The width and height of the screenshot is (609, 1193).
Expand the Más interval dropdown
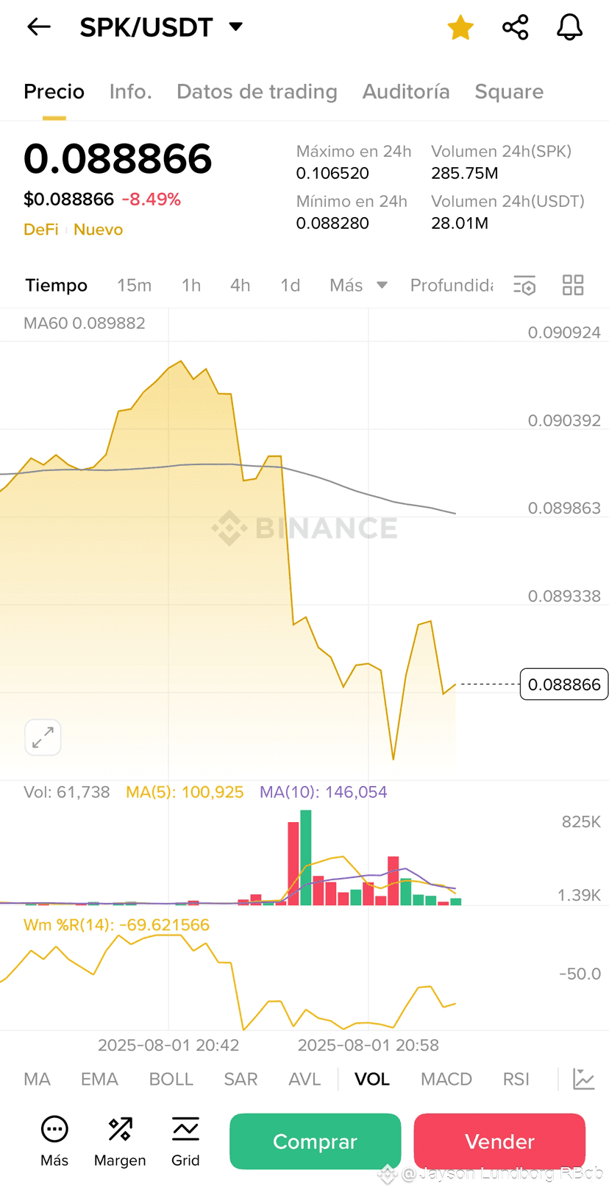tap(358, 285)
